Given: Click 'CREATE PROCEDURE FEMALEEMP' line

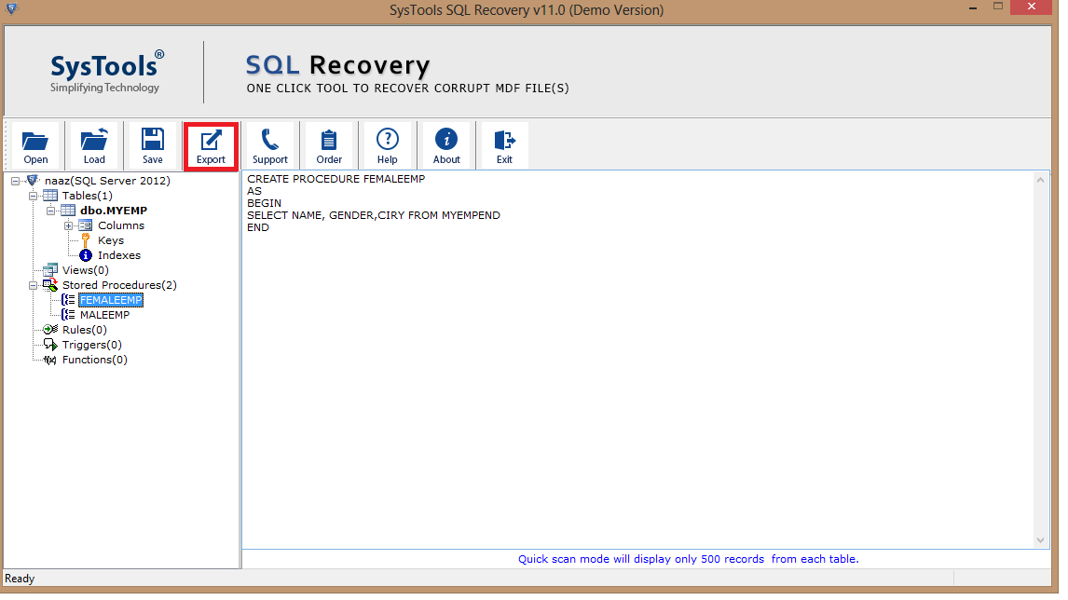Looking at the screenshot, I should click(335, 179).
